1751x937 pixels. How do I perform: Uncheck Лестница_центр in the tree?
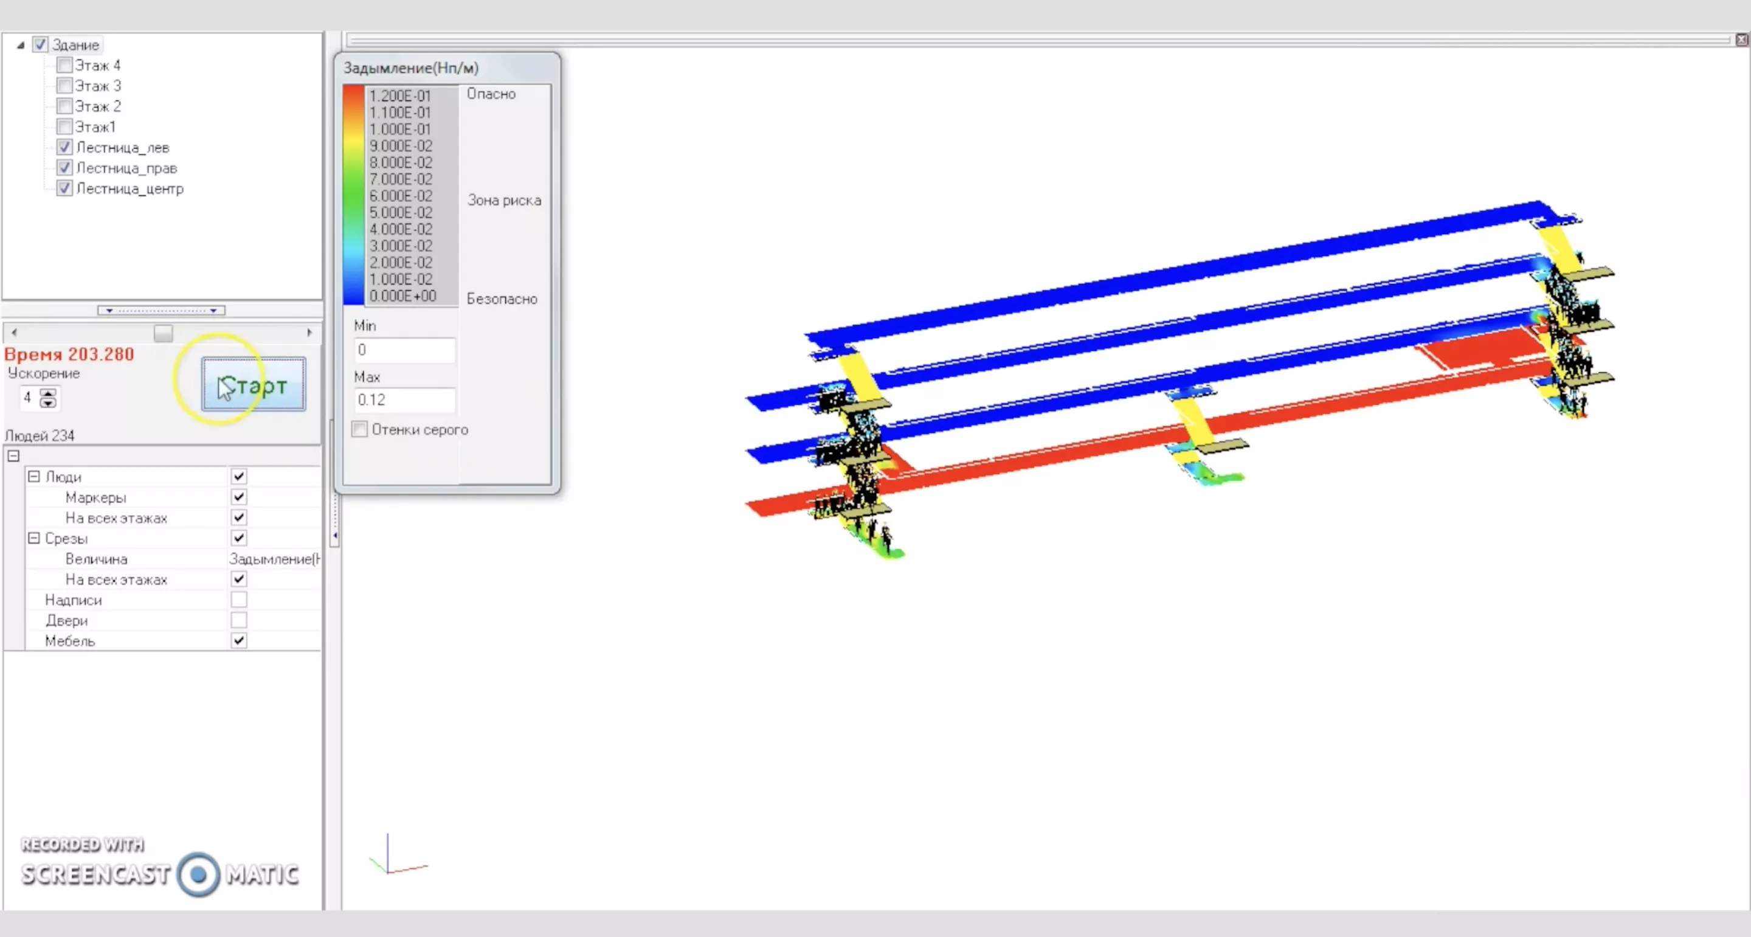click(64, 188)
